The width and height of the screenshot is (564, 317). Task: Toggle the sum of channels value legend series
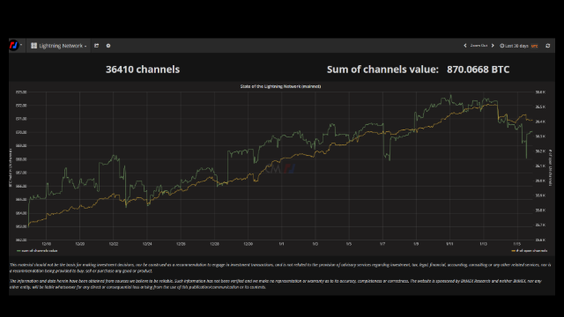(37, 250)
